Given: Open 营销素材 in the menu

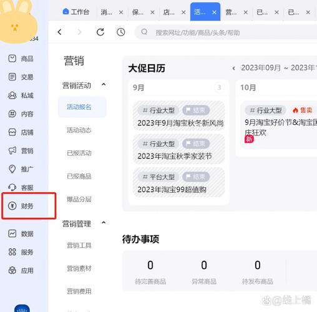Looking at the screenshot, I should pos(79,268).
